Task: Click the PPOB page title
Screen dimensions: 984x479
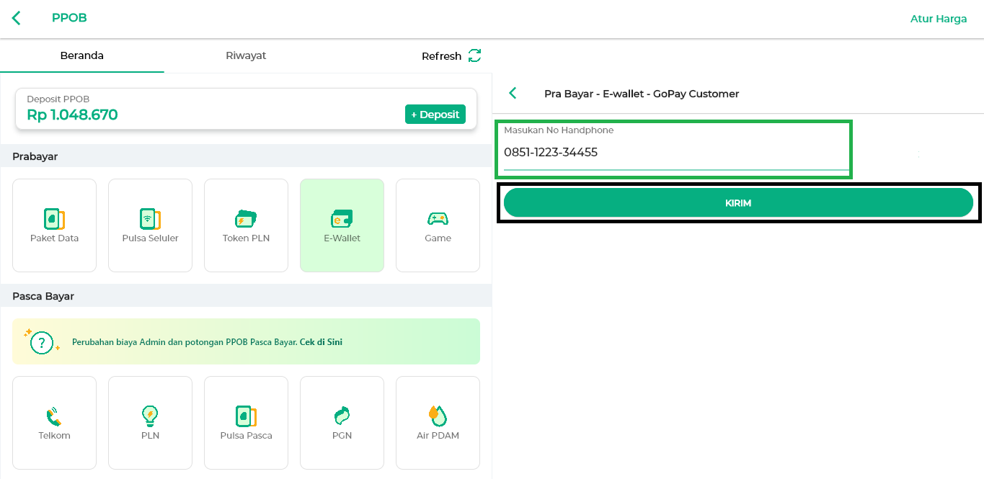Action: pos(69,18)
